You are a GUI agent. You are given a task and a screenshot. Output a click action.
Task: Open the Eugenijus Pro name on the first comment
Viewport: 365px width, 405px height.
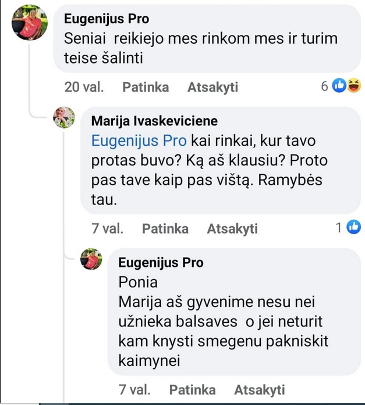pos(106,19)
